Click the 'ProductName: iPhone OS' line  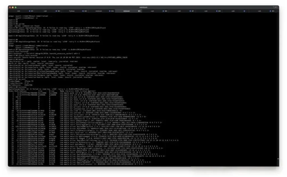click(x=21, y=81)
